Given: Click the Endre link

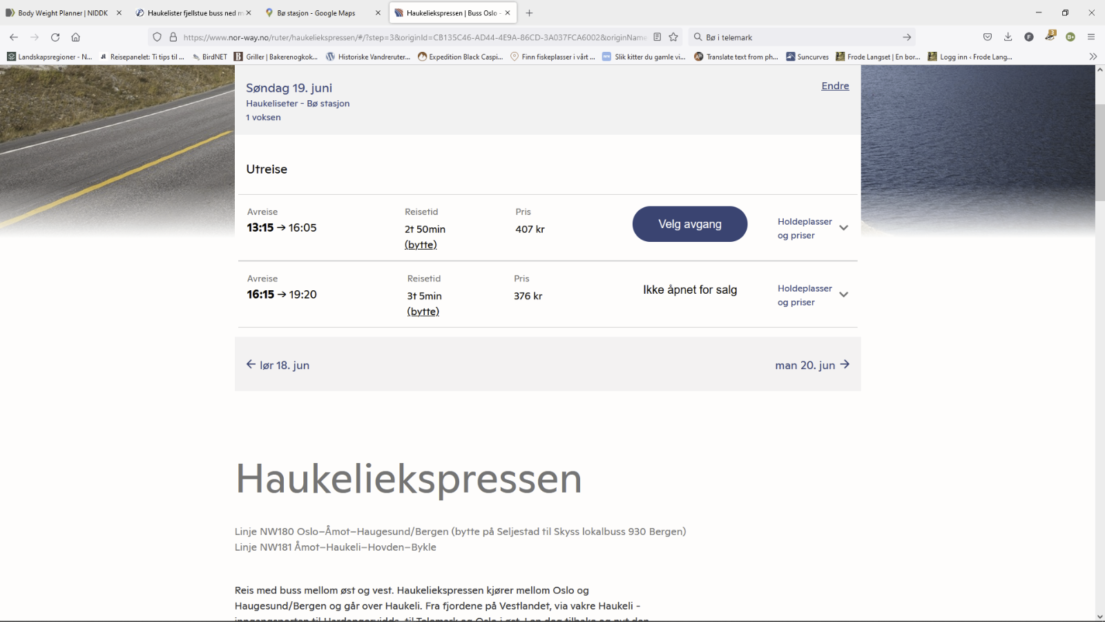Looking at the screenshot, I should 835,86.
